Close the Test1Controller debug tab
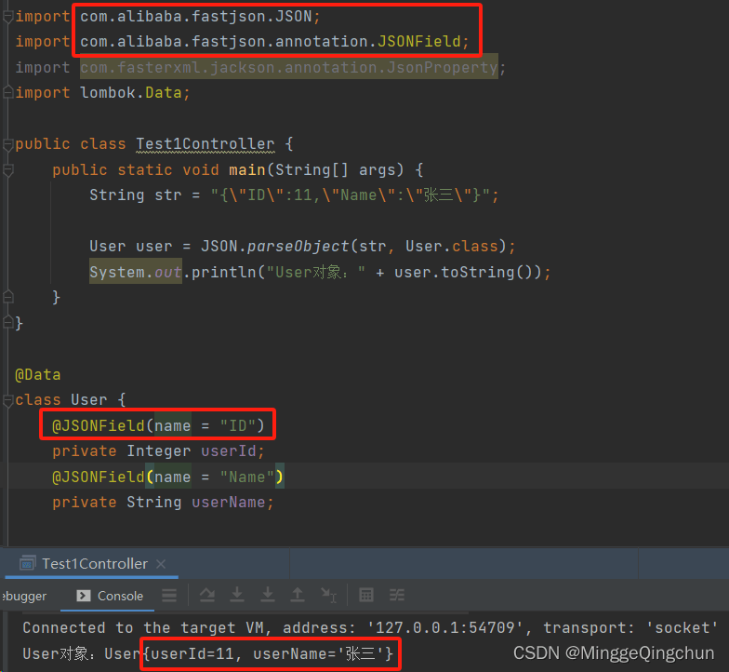The width and height of the screenshot is (729, 672). [x=161, y=564]
